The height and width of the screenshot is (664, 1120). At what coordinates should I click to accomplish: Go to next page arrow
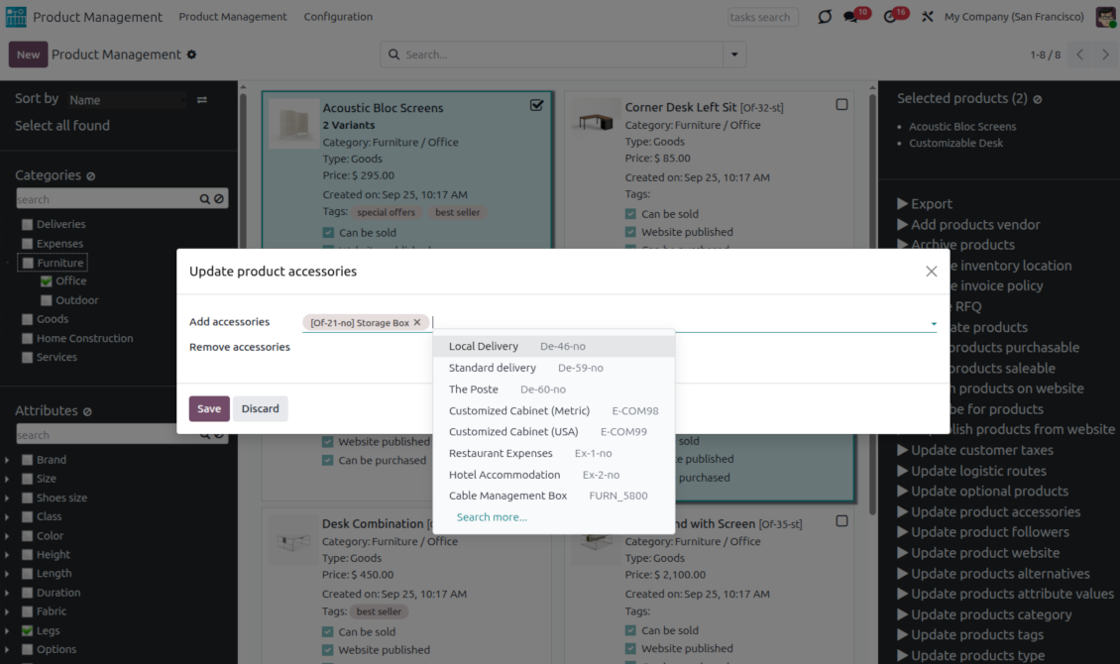[1106, 55]
